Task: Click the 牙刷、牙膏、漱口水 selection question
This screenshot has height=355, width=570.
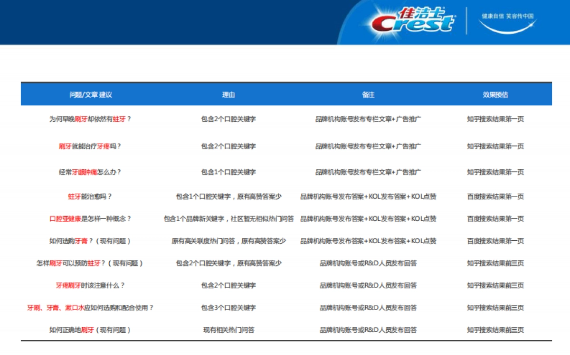Action: [90, 308]
